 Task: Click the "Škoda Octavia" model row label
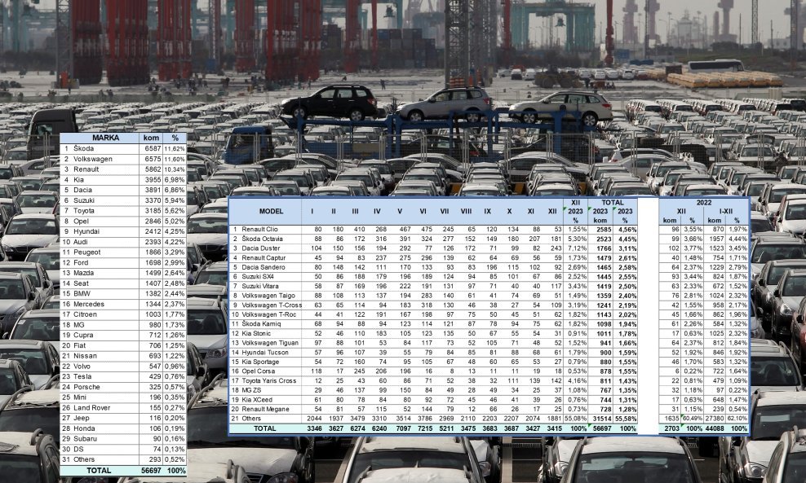[262, 239]
